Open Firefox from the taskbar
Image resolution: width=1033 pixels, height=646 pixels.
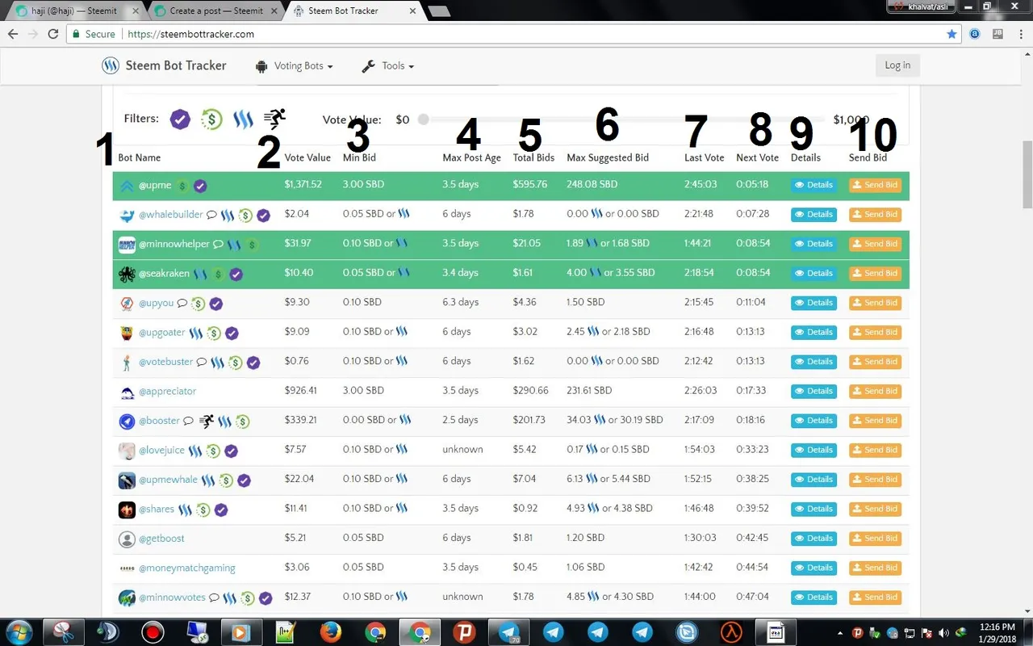[330, 631]
